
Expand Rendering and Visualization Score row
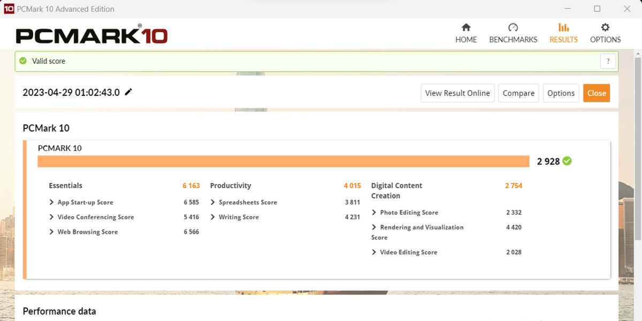[x=417, y=232]
